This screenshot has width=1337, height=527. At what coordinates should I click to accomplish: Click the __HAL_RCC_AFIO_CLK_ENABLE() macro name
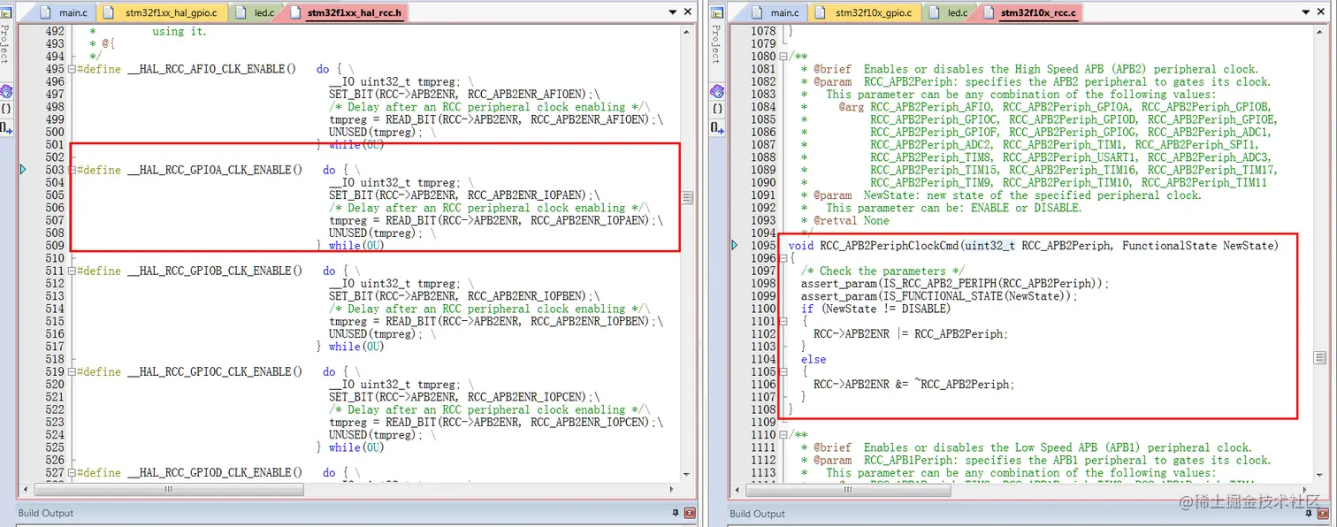(x=212, y=69)
